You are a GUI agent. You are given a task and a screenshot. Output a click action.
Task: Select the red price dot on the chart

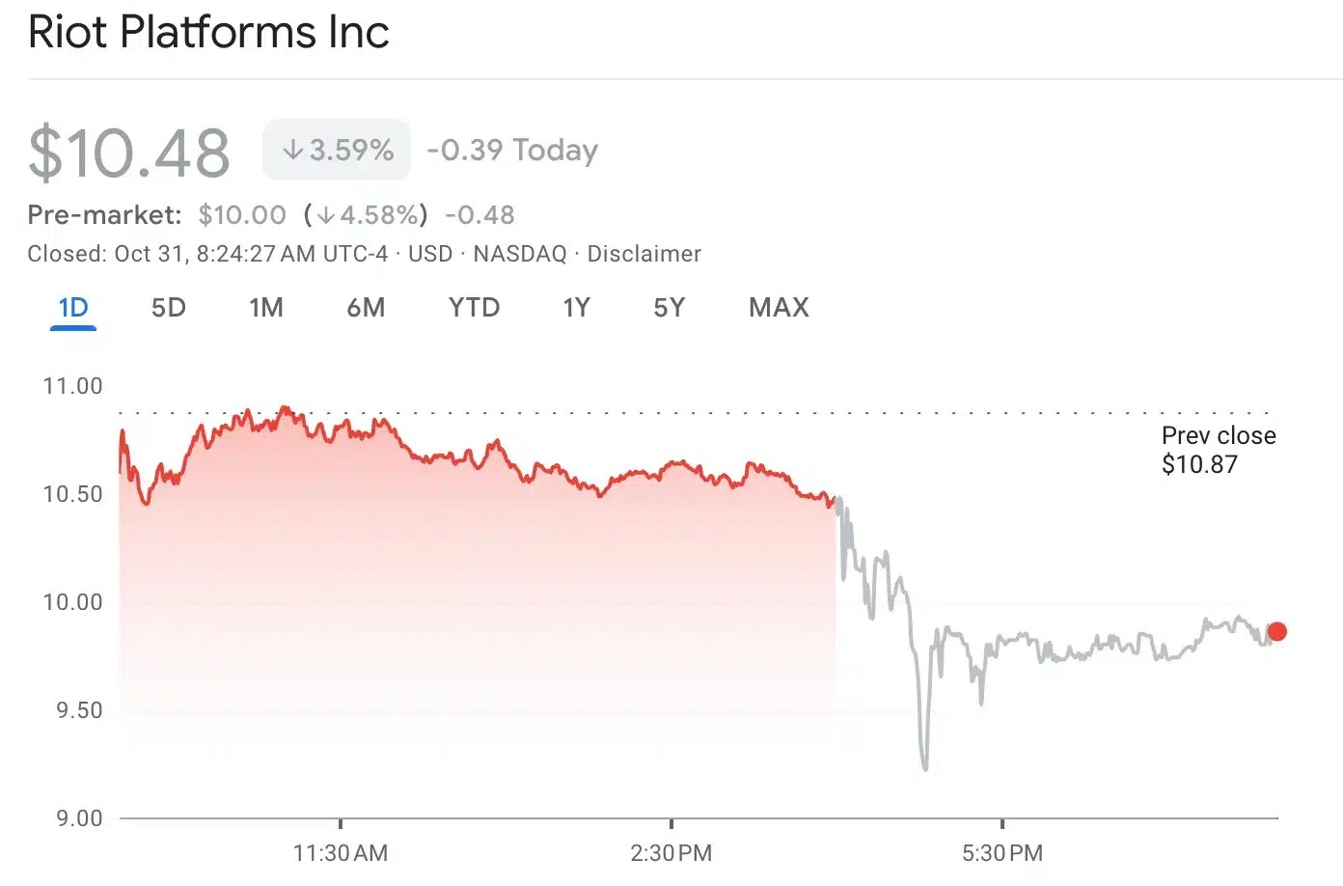click(x=1277, y=630)
